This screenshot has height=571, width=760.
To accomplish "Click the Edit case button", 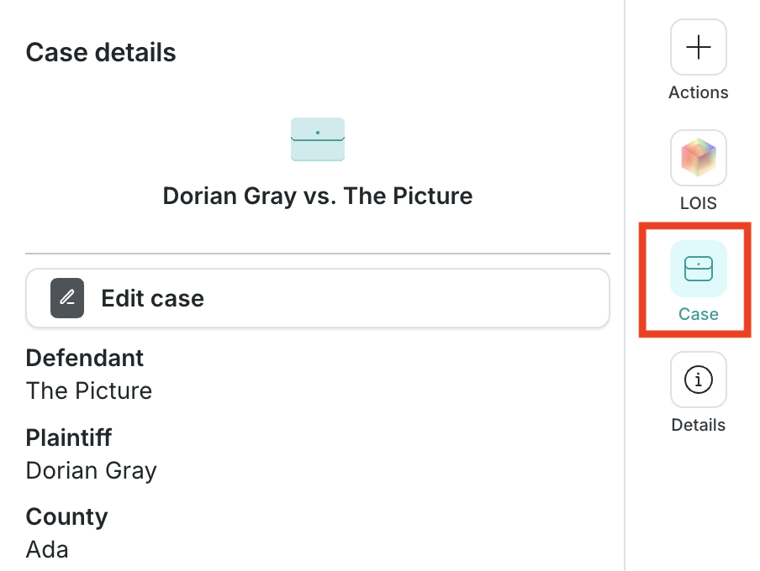I will [318, 298].
